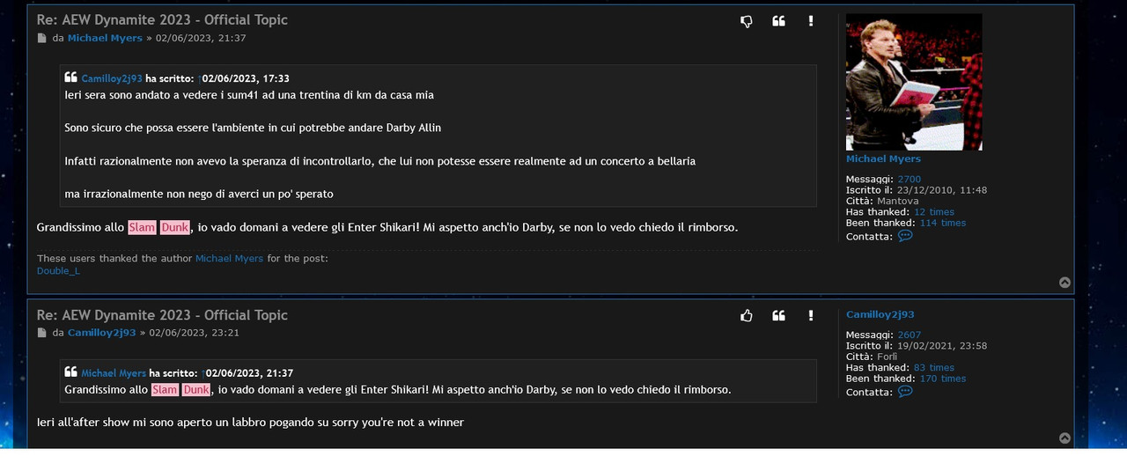Screen dimensions: 1127x471
Task: Jump to top using first post's arrow icon
Action: click(x=1064, y=283)
